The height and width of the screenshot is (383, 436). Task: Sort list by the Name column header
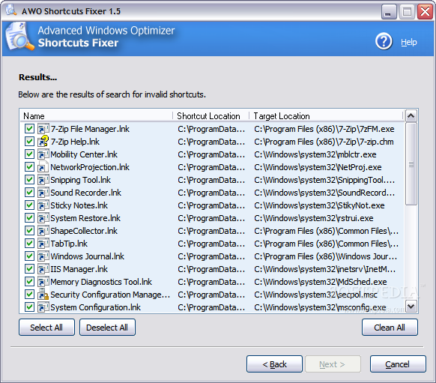coord(96,115)
